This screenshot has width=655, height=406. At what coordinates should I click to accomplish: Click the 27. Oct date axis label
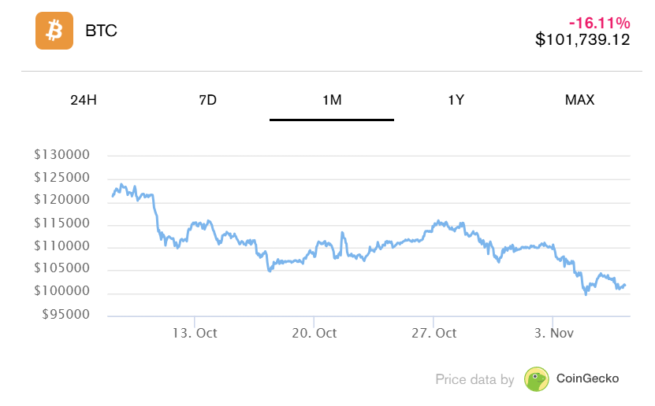(x=434, y=333)
